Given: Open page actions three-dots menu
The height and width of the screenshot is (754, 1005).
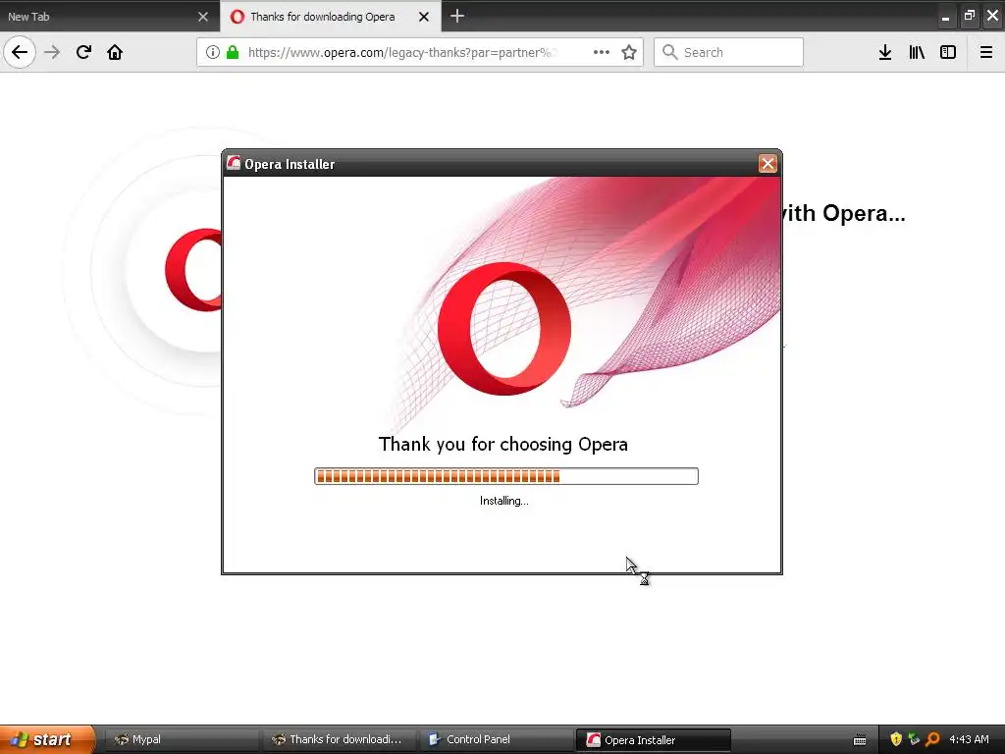Looking at the screenshot, I should pyautogui.click(x=602, y=52).
